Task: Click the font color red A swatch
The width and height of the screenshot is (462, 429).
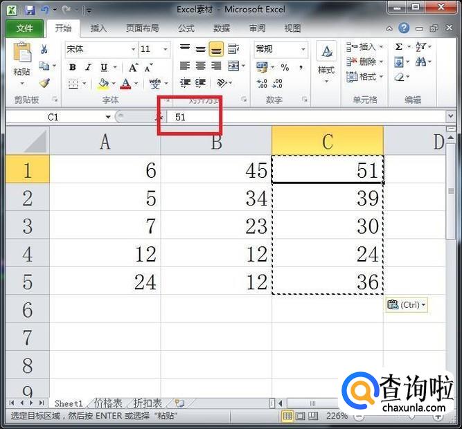Action: tap(125, 84)
